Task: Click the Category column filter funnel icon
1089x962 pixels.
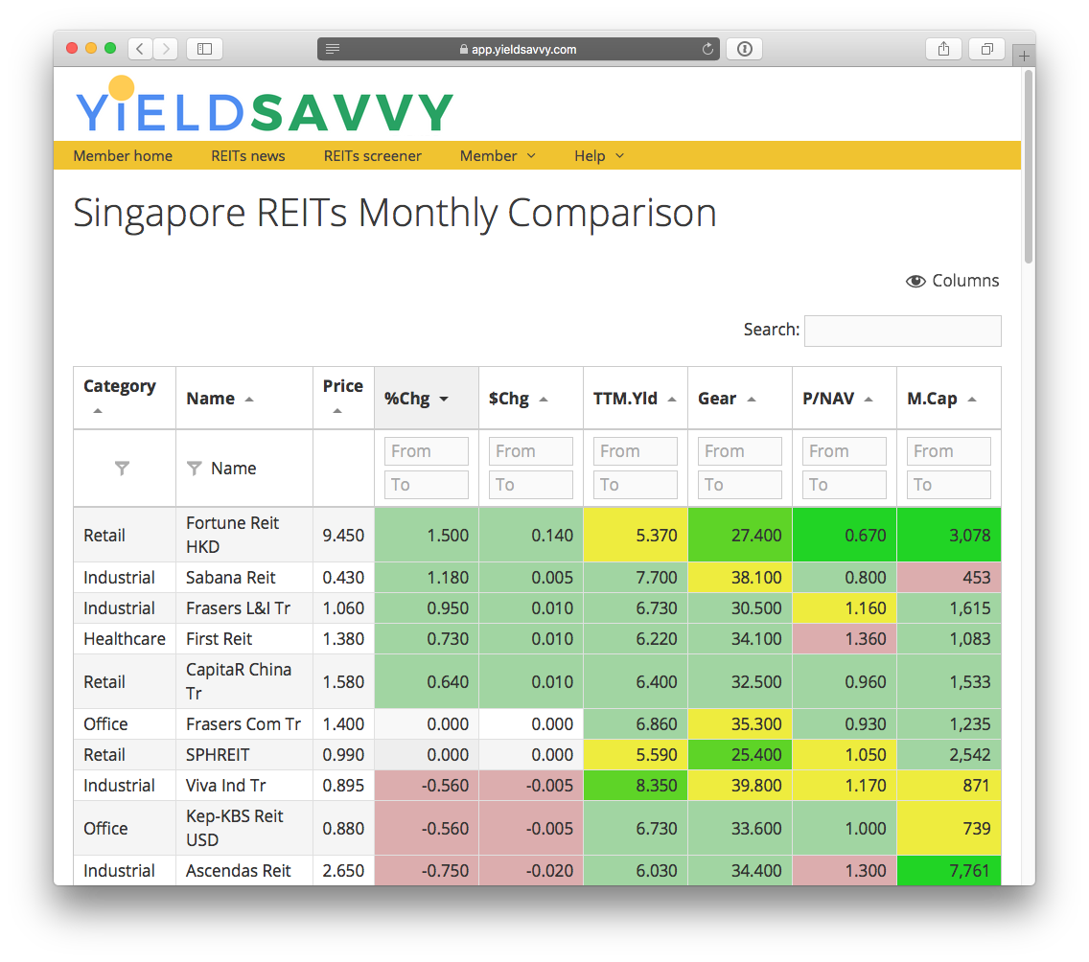Action: click(122, 469)
